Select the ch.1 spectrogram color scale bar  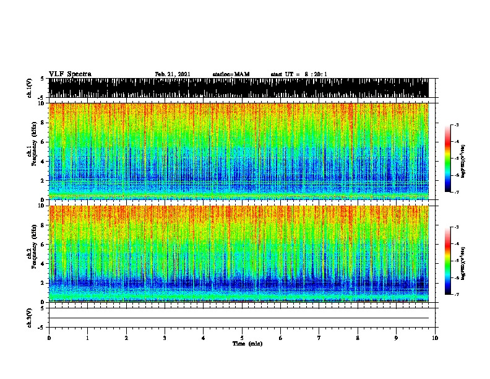(448, 159)
